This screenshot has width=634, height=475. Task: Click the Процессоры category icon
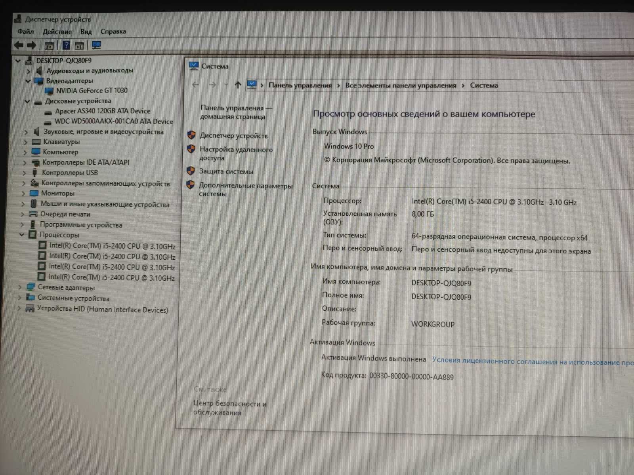(32, 235)
